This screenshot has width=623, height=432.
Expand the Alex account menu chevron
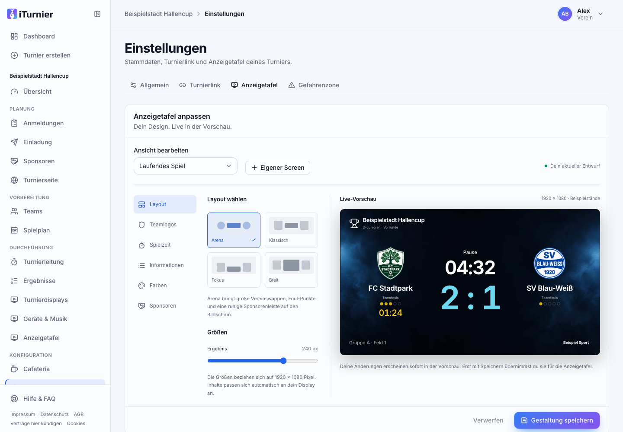click(601, 14)
